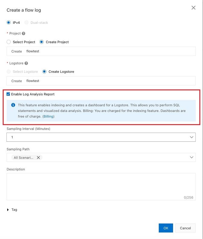Viewport: 203px width, 239px height.
Task: Select the IPv4 radio option
Action: click(x=9, y=23)
